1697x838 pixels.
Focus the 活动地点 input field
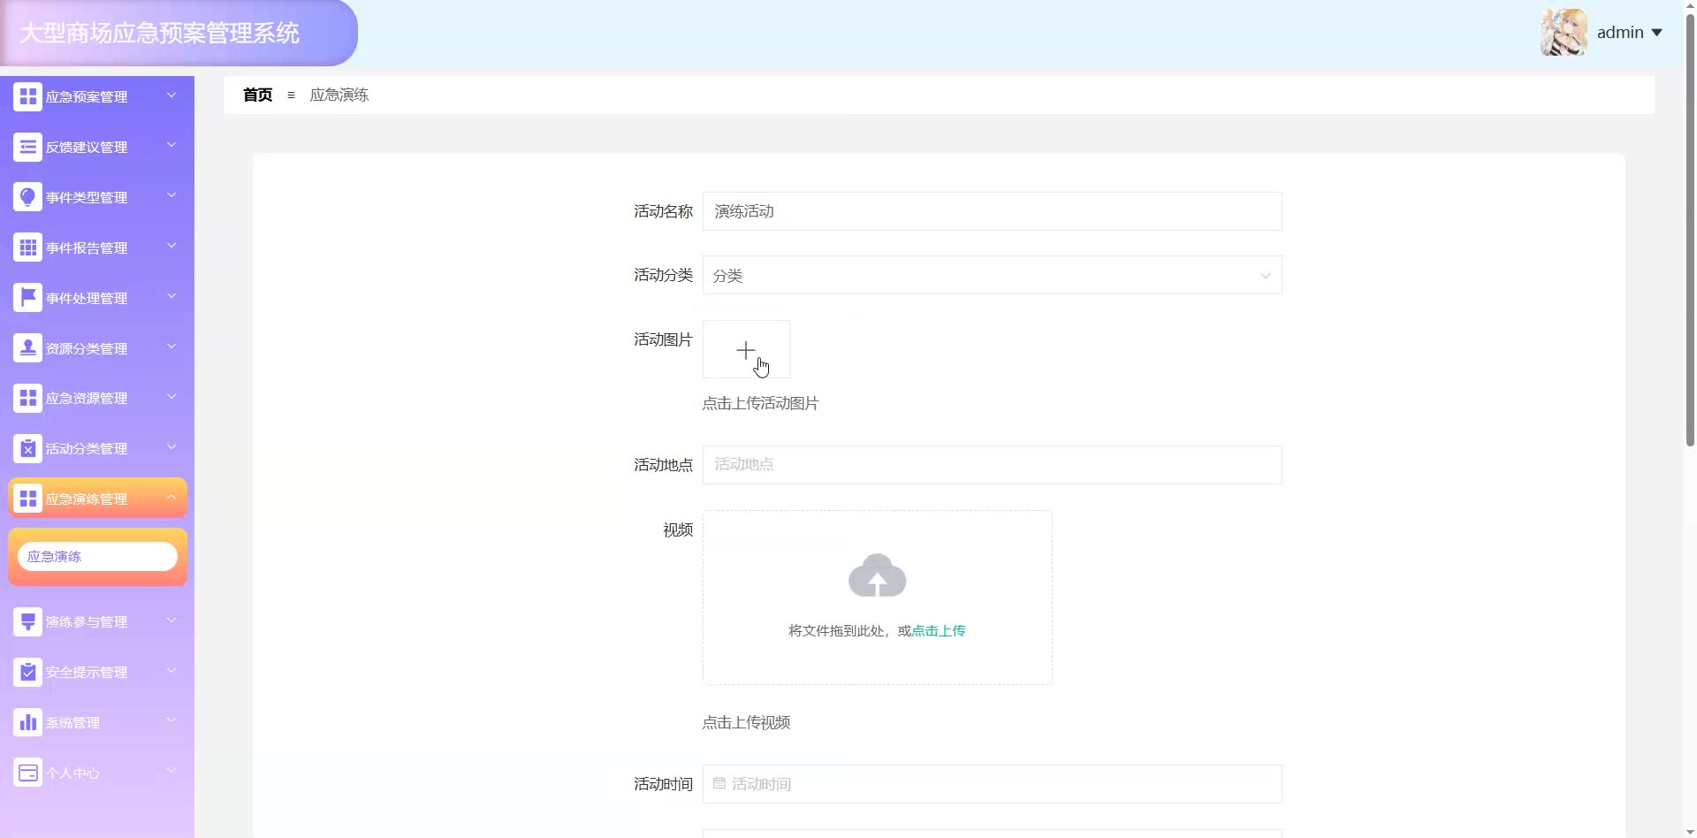tap(992, 465)
